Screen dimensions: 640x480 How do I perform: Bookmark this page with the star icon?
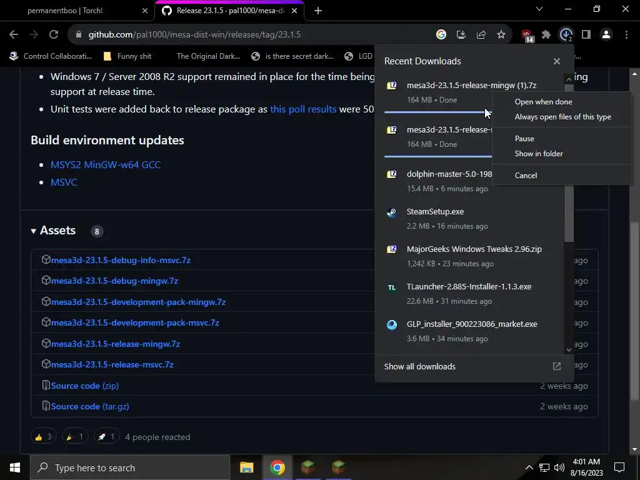[x=501, y=35]
